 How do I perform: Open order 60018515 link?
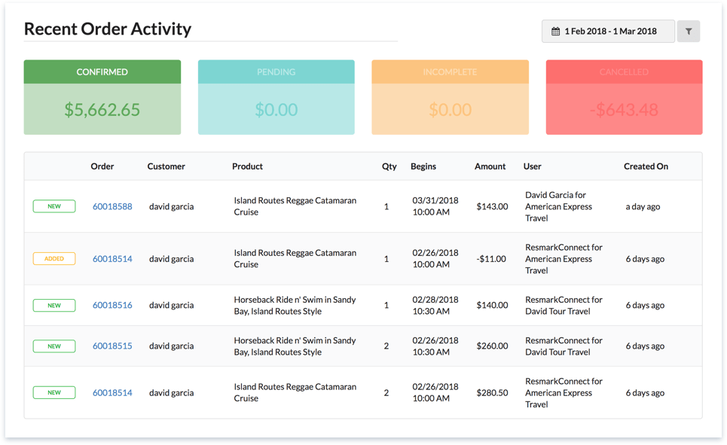tap(112, 346)
